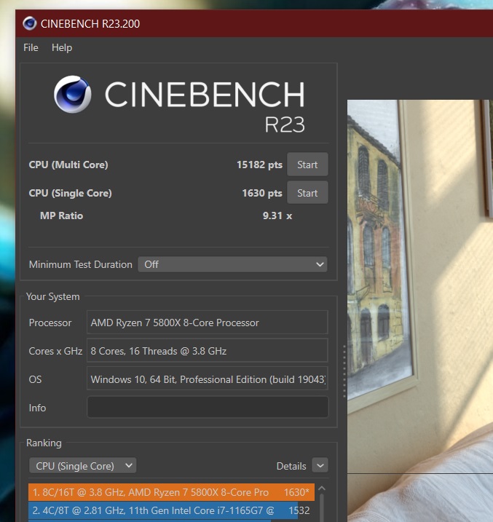Click the Cinebench app icon in title bar
Image resolution: width=493 pixels, height=522 pixels.
pyautogui.click(x=30, y=23)
